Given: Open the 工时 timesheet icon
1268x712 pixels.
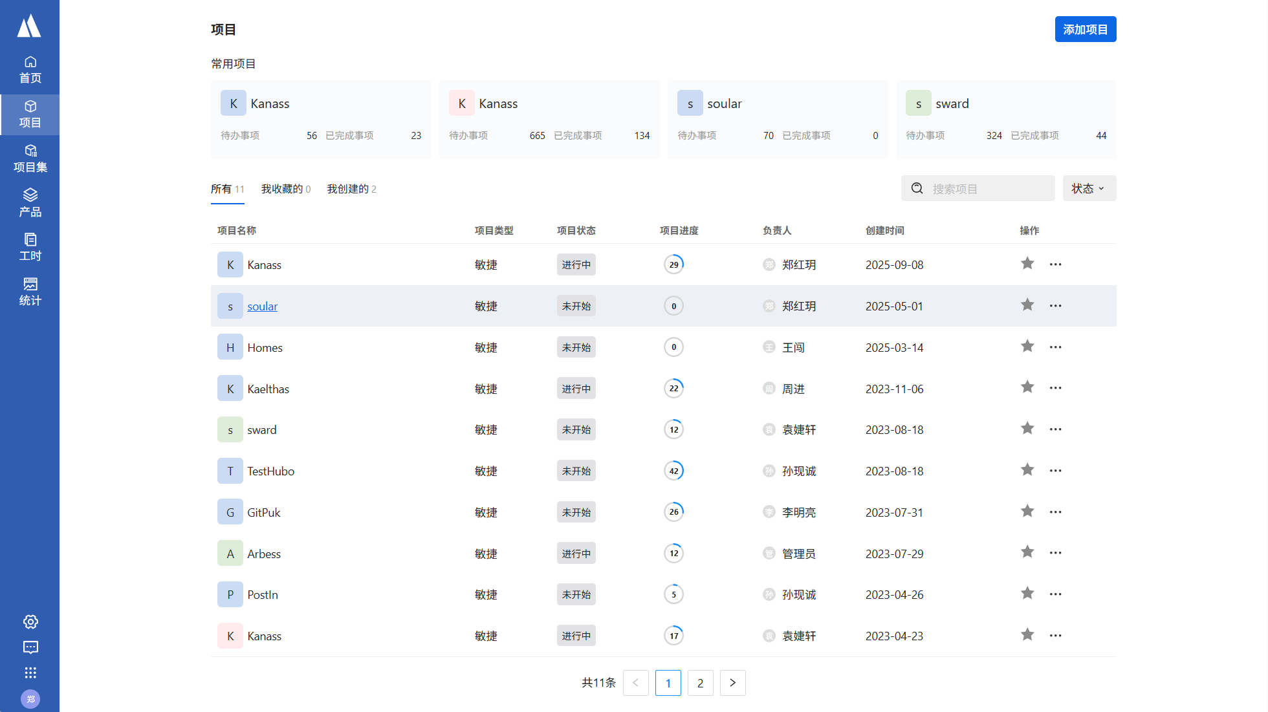Looking at the screenshot, I should 30,247.
